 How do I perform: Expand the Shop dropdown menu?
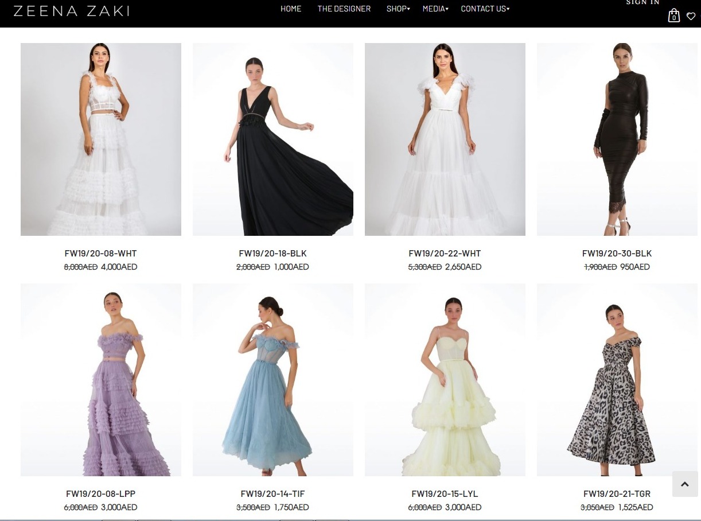[398, 9]
